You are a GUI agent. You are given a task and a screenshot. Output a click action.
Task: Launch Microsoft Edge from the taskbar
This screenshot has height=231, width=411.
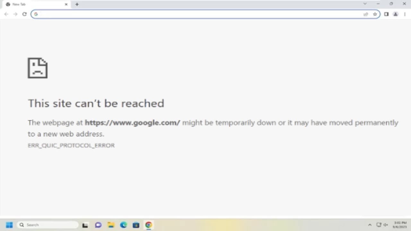124,225
